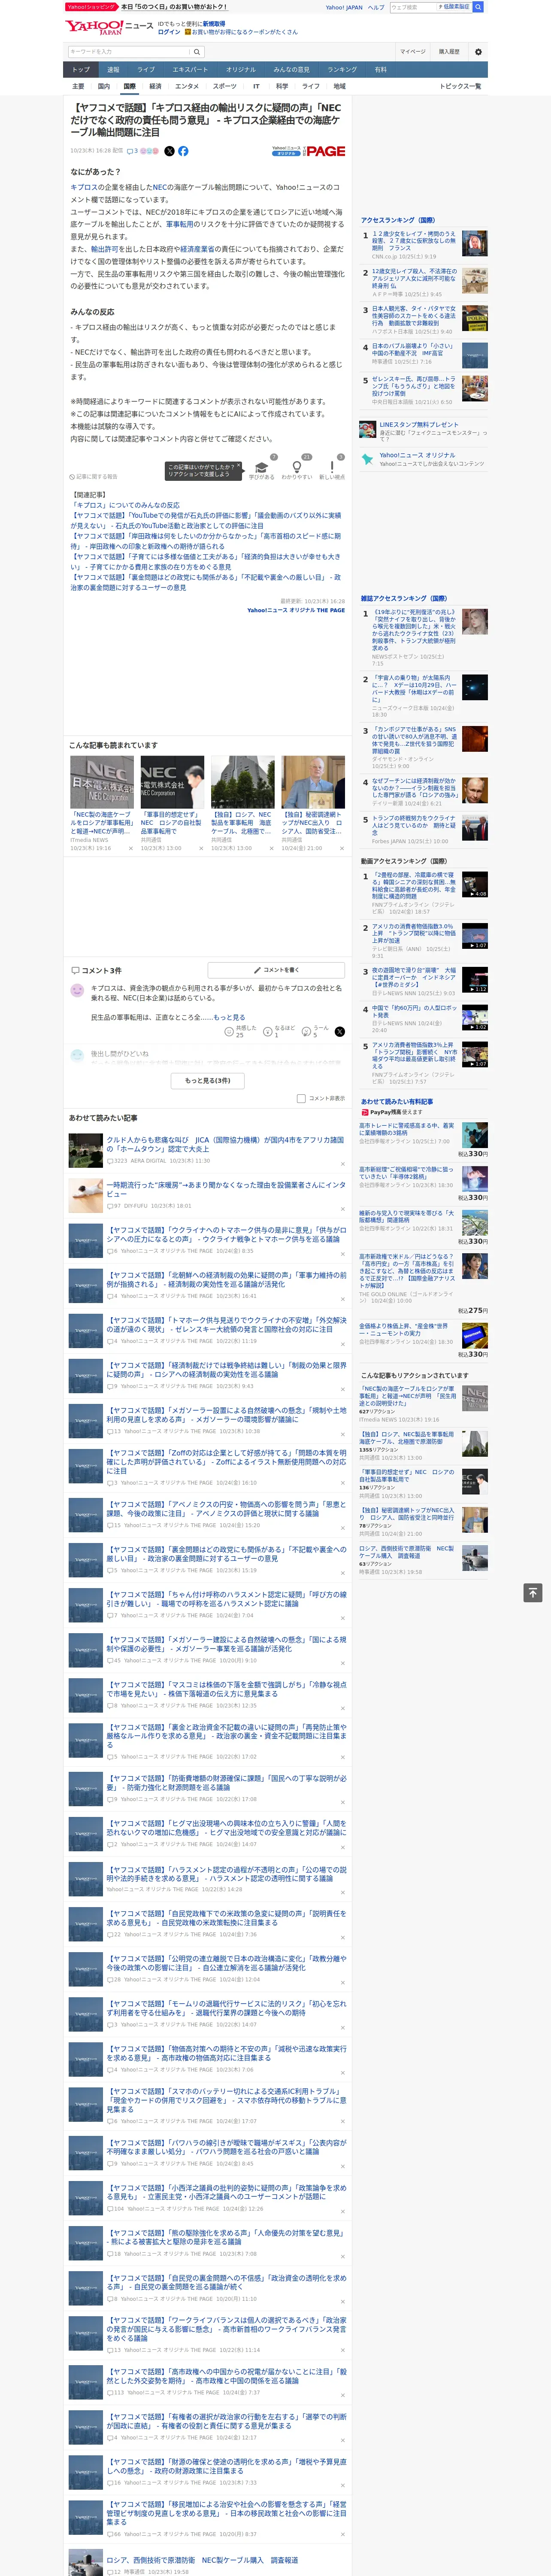Viewport: 551px width, 2576px height.
Task: Open comment count bubble under headline
Action: [133, 151]
